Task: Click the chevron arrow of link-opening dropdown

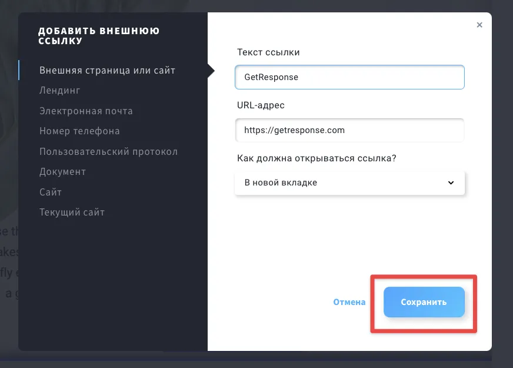Action: [x=451, y=183]
